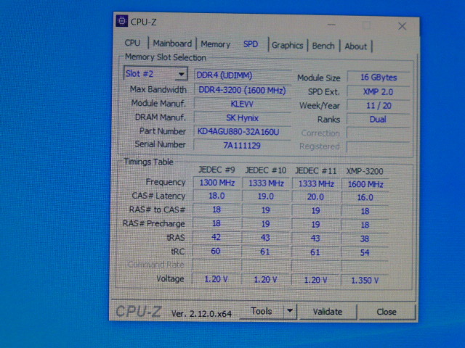The width and height of the screenshot is (465, 348).
Task: Click the Tools button
Action: click(262, 311)
